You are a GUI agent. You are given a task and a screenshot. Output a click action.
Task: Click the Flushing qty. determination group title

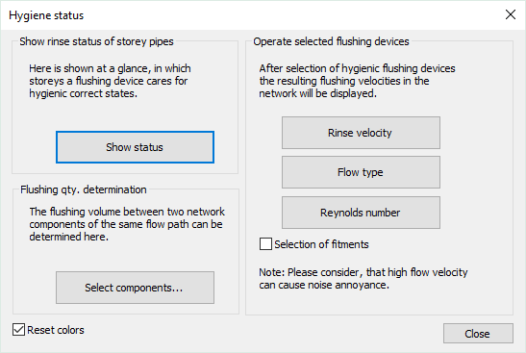84,189
